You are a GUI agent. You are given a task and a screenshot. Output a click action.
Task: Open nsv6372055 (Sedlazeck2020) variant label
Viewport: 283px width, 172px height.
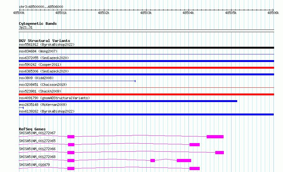tap(44, 58)
